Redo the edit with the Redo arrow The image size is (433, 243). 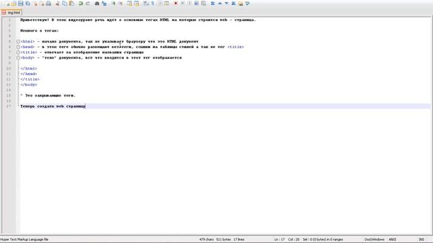(88, 3)
